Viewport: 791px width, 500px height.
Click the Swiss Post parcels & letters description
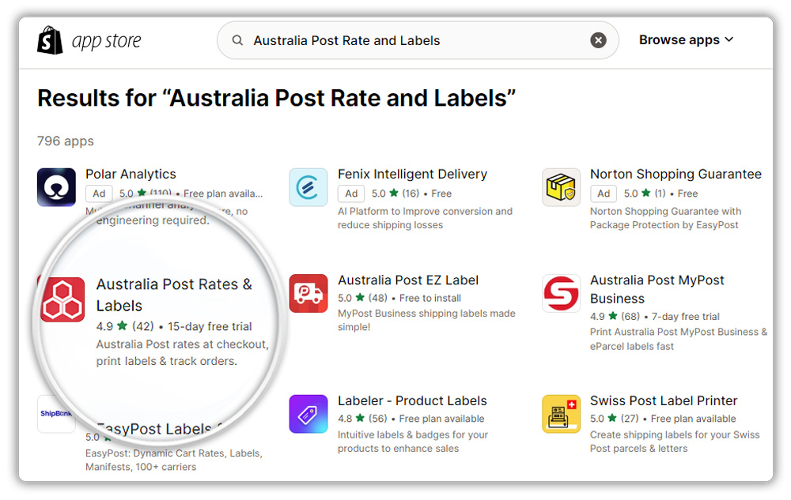(x=675, y=441)
